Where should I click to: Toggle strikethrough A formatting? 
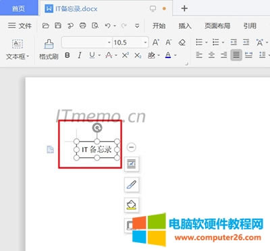109,55
